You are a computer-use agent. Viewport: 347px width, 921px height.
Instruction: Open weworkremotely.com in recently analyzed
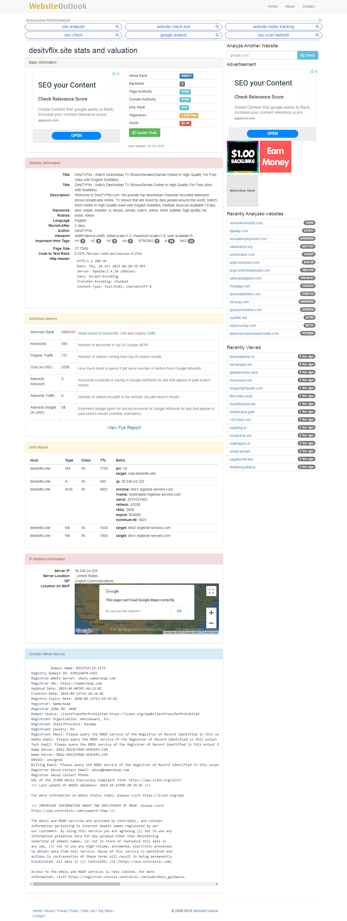tap(246, 223)
